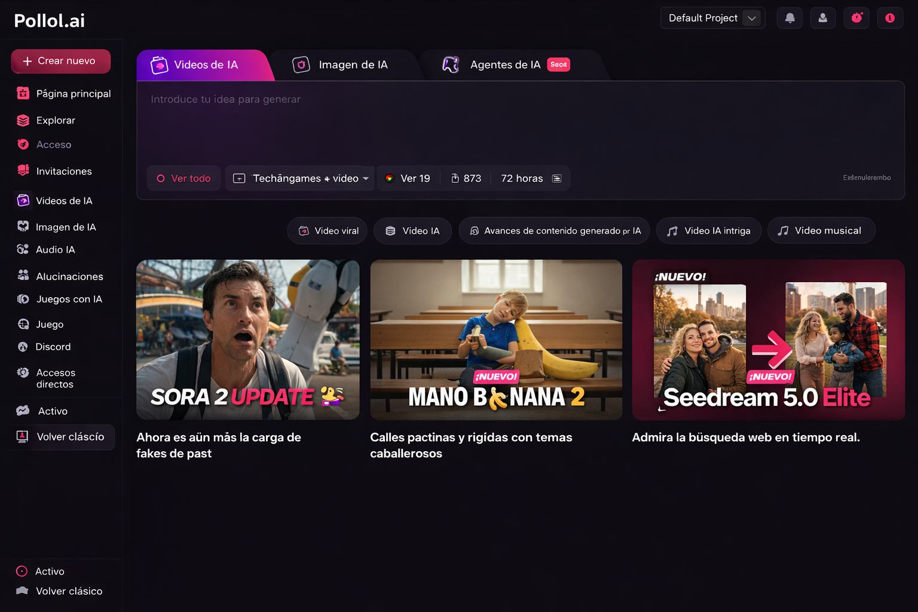This screenshot has width=918, height=612.
Task: Toggle the Ver 19 model option
Action: (408, 178)
